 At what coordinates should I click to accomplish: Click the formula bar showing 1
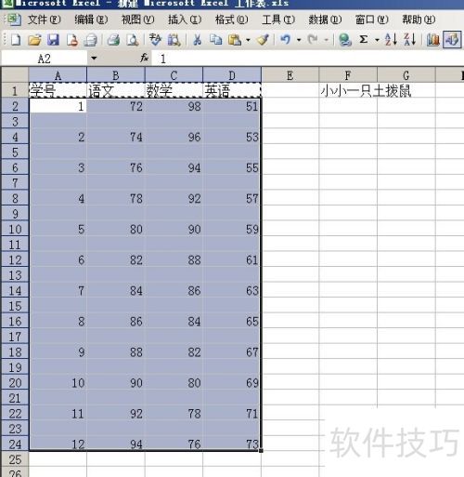[x=308, y=58]
